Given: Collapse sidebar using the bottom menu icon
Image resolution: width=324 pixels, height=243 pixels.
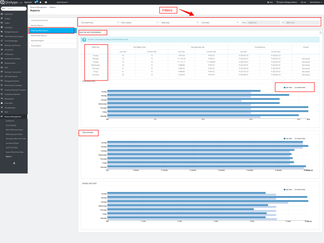Looking at the screenshot, I should 14,163.
